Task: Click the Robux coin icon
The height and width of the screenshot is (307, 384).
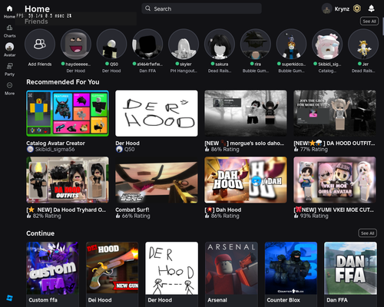Action: 357,8
